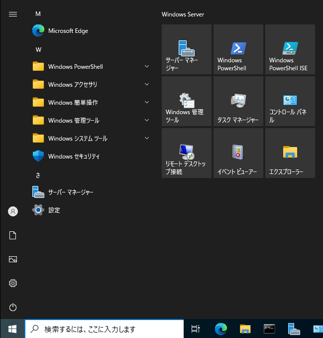
Task: Open the Control Panel tile
Action: tap(290, 101)
